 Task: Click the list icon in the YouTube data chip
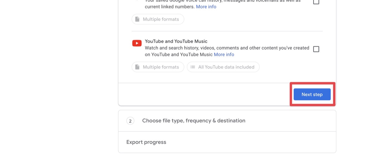click(193, 67)
